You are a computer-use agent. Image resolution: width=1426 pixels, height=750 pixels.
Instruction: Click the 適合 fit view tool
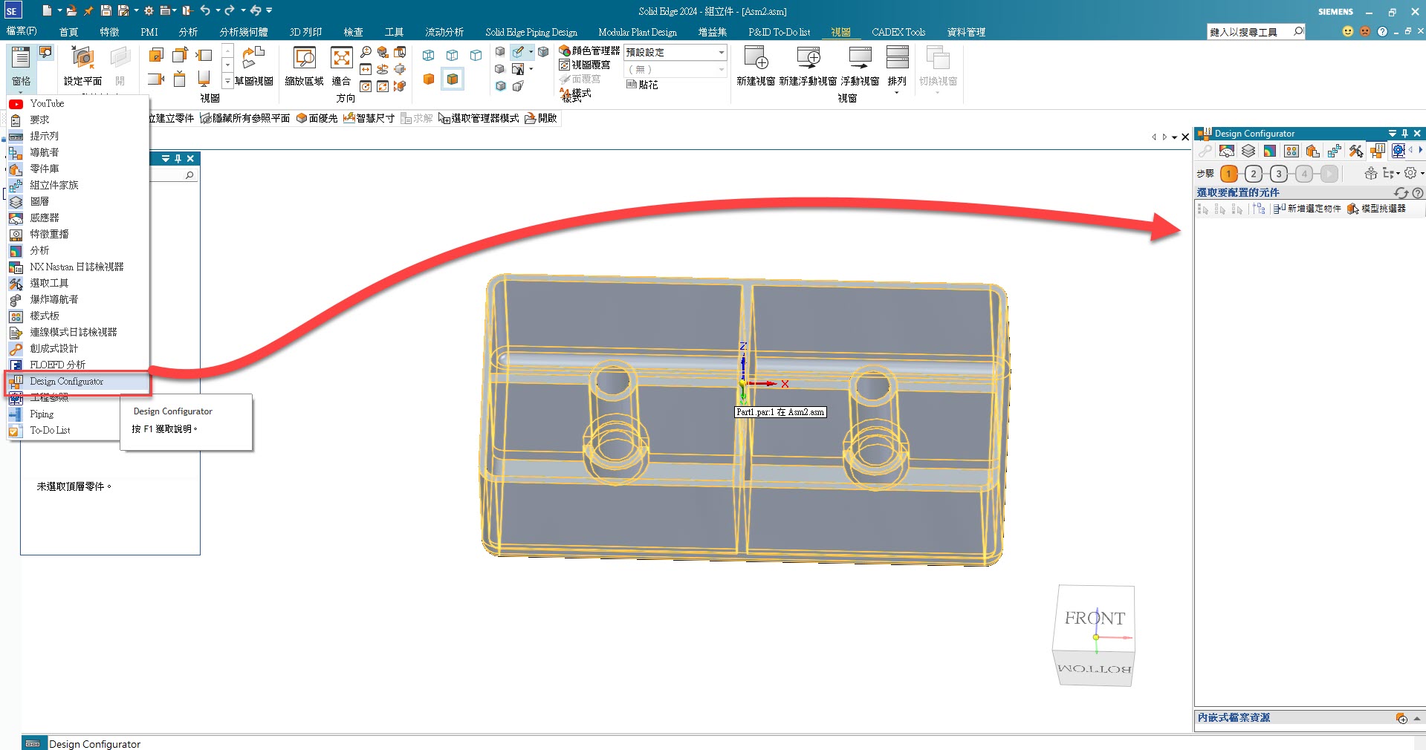[341, 67]
